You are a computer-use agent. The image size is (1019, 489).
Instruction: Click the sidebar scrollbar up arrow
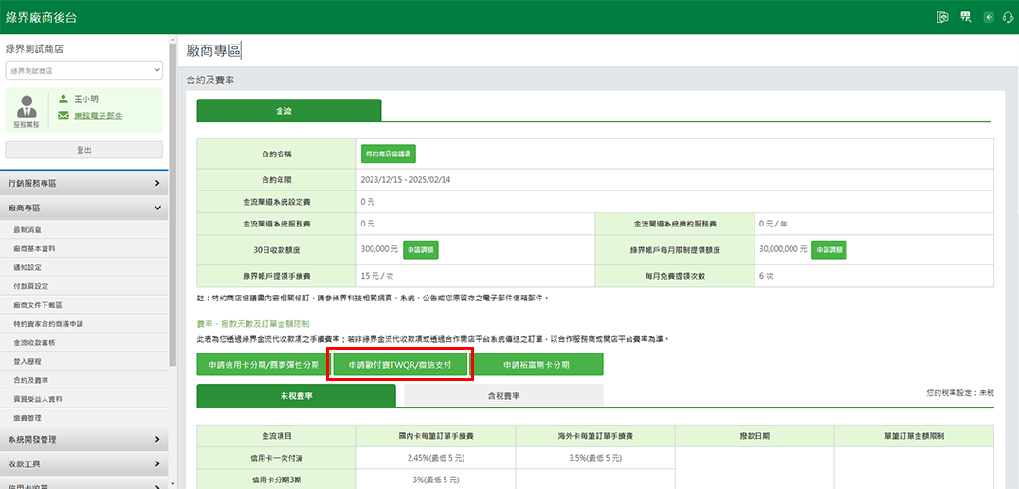[173, 40]
